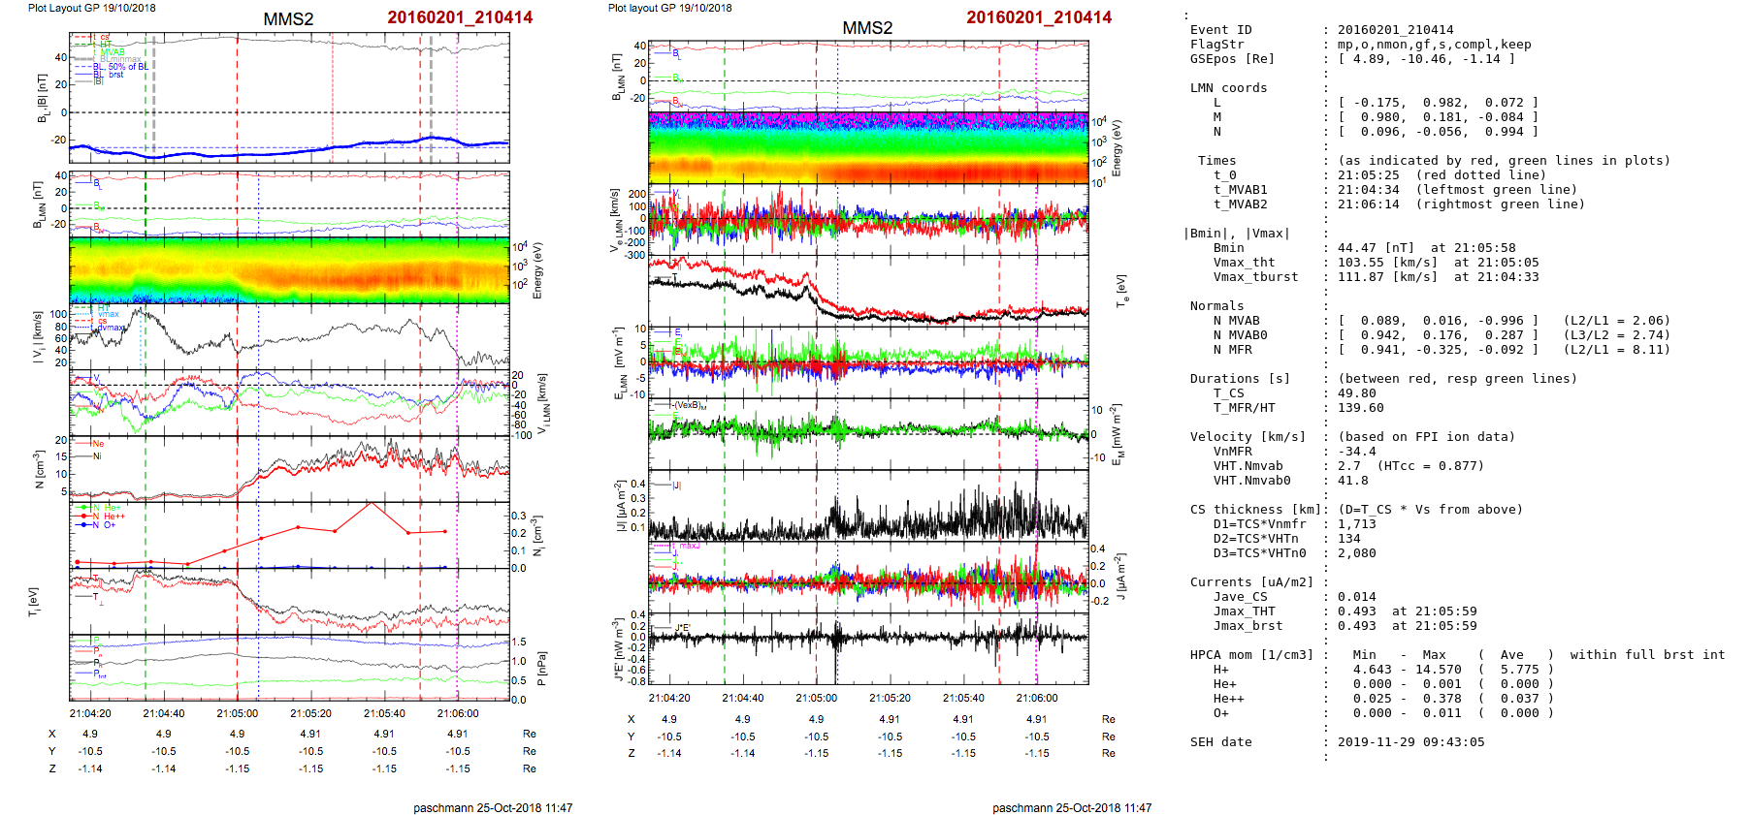The width and height of the screenshot is (1750, 815).
Task: Click the 'LMN coords' heading
Action: [1228, 88]
